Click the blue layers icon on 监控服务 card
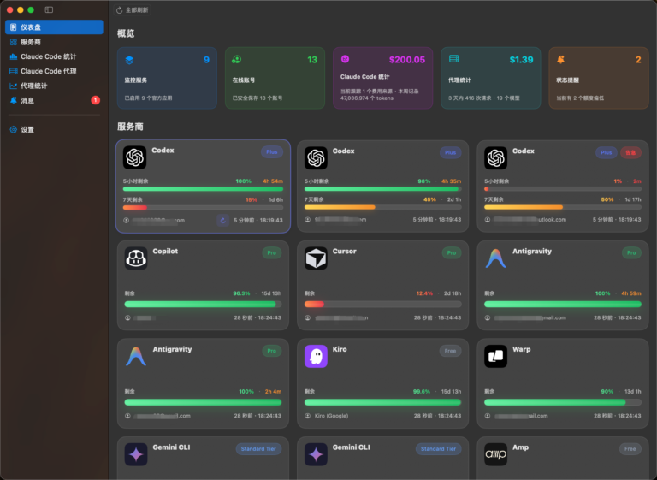The height and width of the screenshot is (480, 657). click(x=129, y=60)
